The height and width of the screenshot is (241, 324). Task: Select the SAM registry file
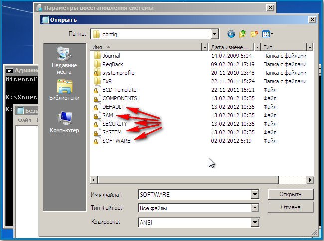107,115
